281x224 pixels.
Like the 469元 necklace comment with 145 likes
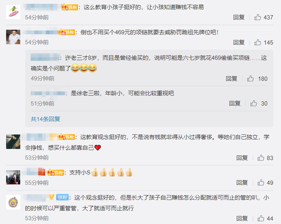tap(258, 42)
